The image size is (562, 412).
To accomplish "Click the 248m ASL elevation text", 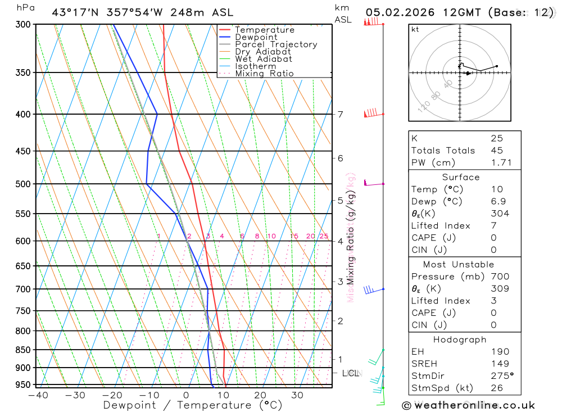I will click(x=202, y=12).
